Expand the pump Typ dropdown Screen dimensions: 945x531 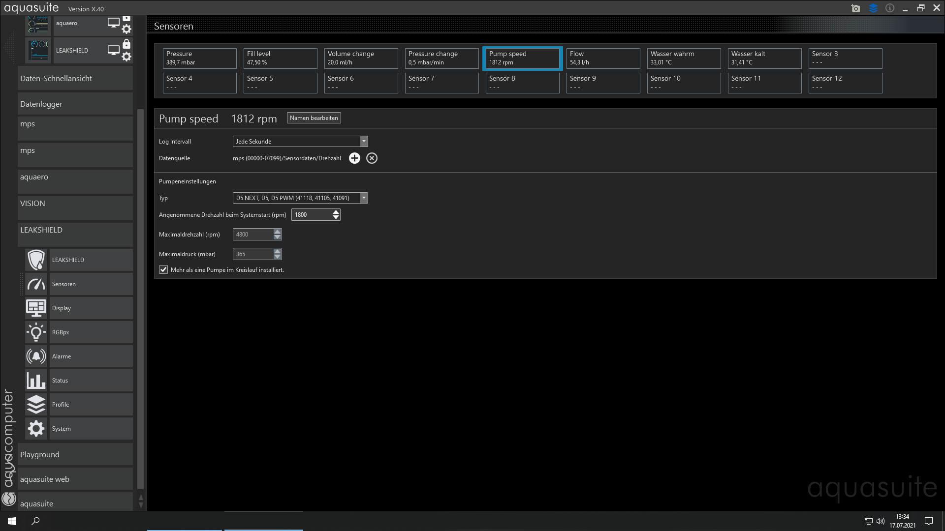tap(364, 198)
